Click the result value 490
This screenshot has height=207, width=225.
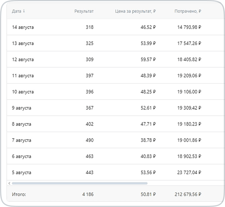[90, 140]
